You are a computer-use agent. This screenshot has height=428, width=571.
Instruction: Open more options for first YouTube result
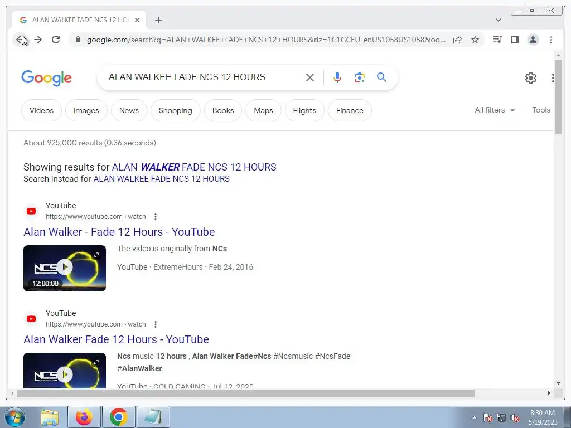[x=156, y=217]
